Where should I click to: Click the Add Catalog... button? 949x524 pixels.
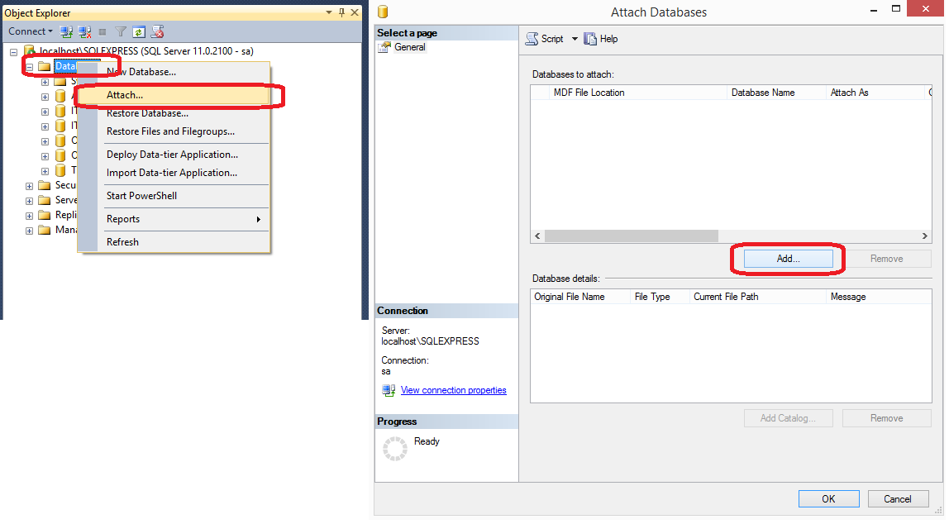(x=788, y=418)
